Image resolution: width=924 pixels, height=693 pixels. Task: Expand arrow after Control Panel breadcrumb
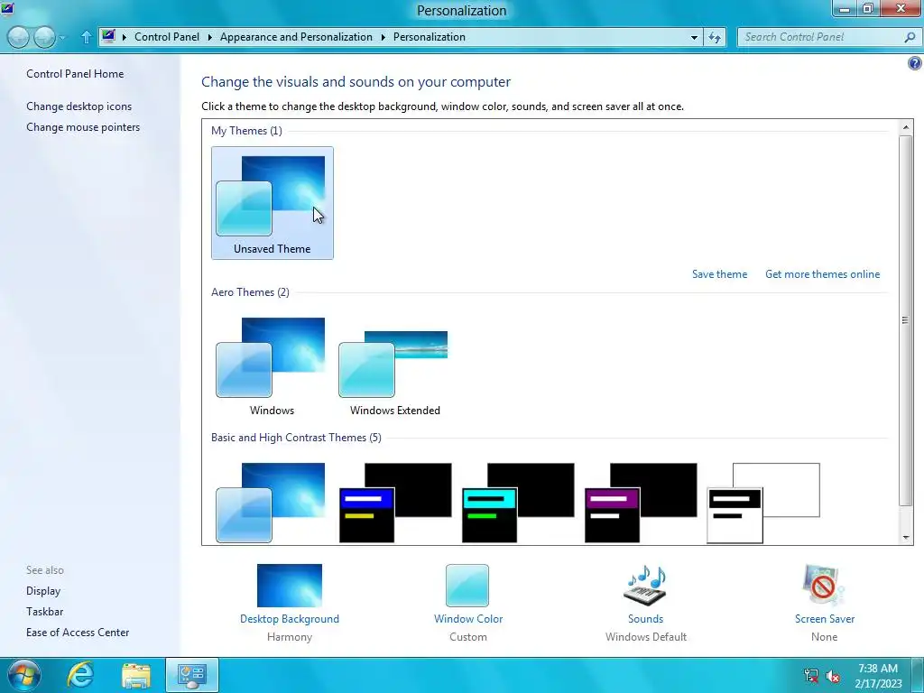point(209,37)
